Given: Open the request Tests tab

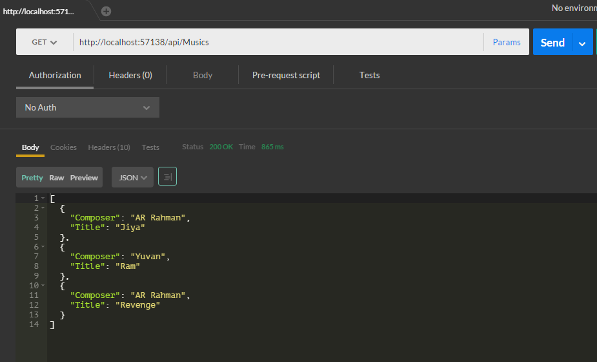Looking at the screenshot, I should click(369, 75).
